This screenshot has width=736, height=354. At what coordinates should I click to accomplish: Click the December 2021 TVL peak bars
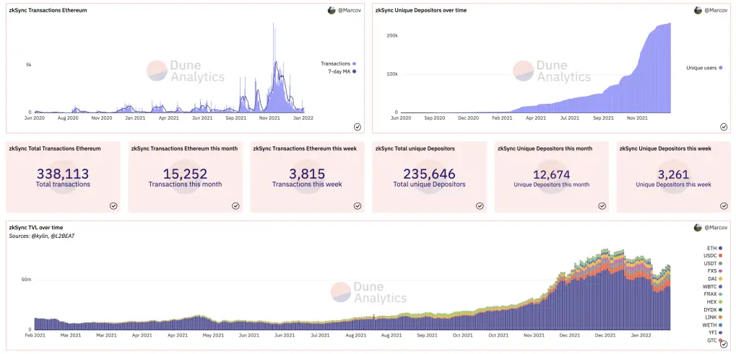click(x=605, y=291)
